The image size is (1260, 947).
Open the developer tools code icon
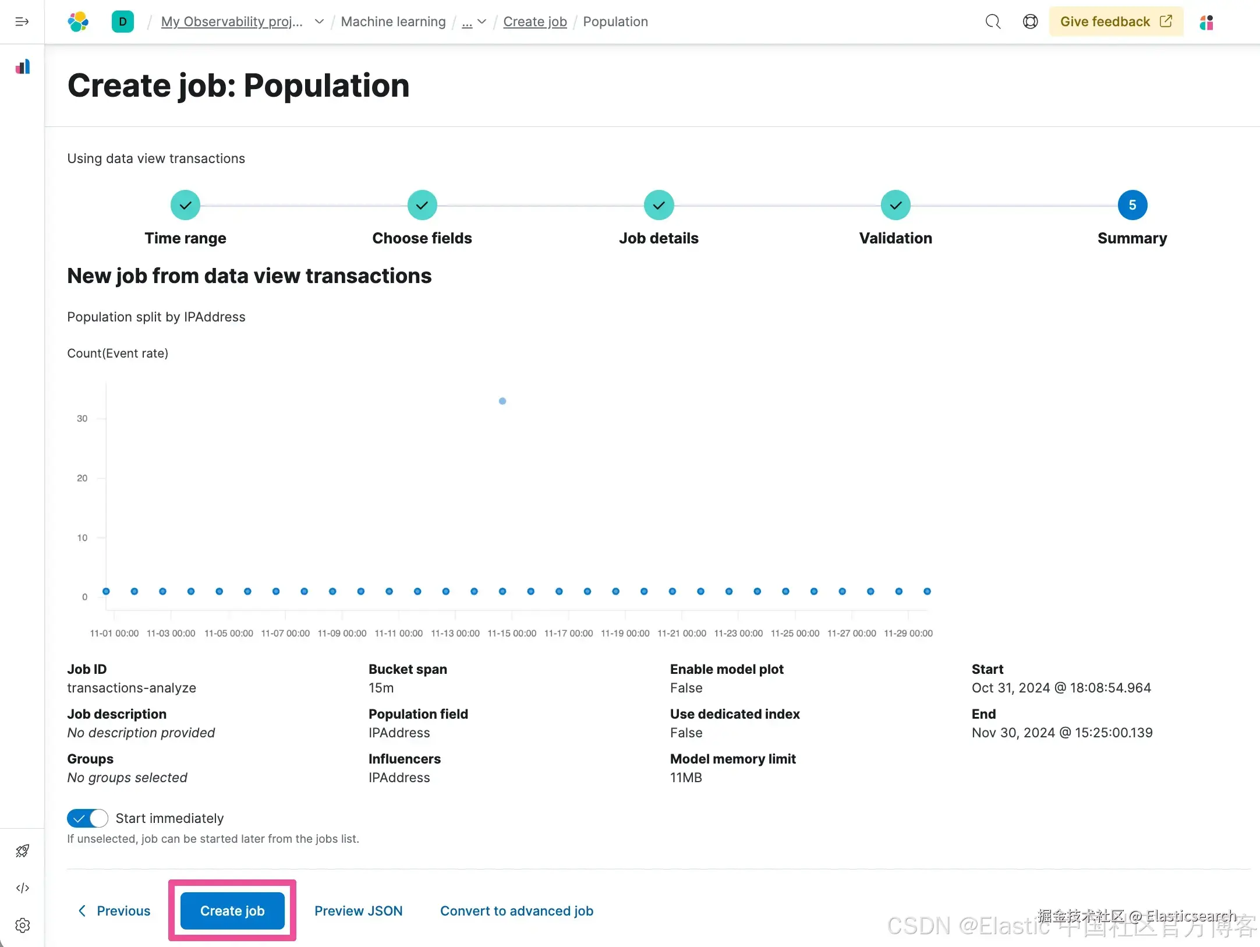click(23, 888)
